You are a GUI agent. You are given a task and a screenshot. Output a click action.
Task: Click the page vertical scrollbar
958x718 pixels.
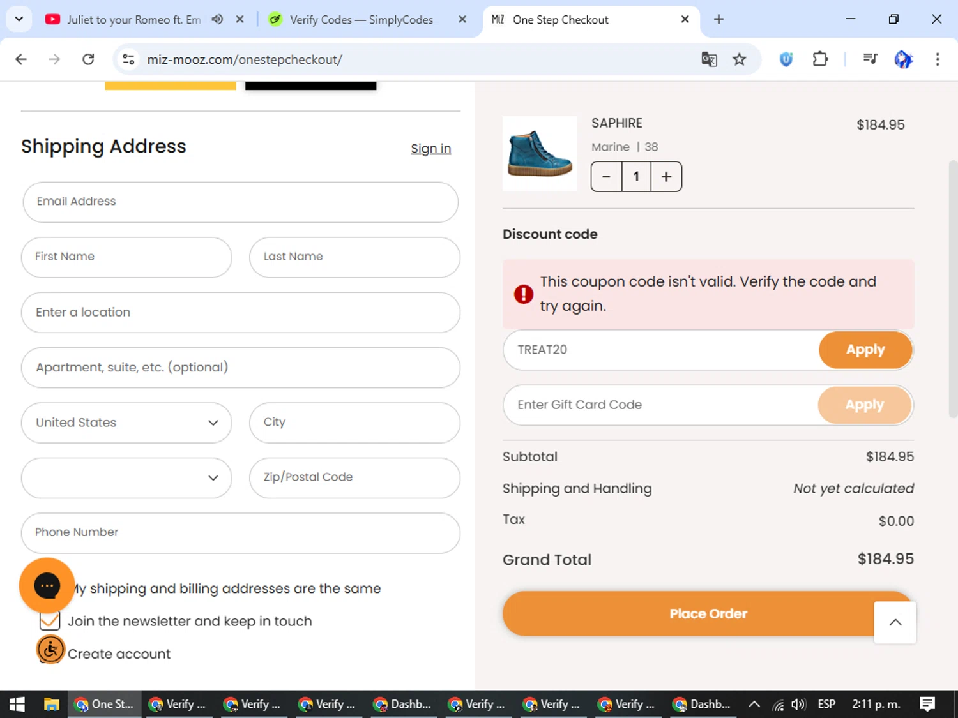pos(952,288)
